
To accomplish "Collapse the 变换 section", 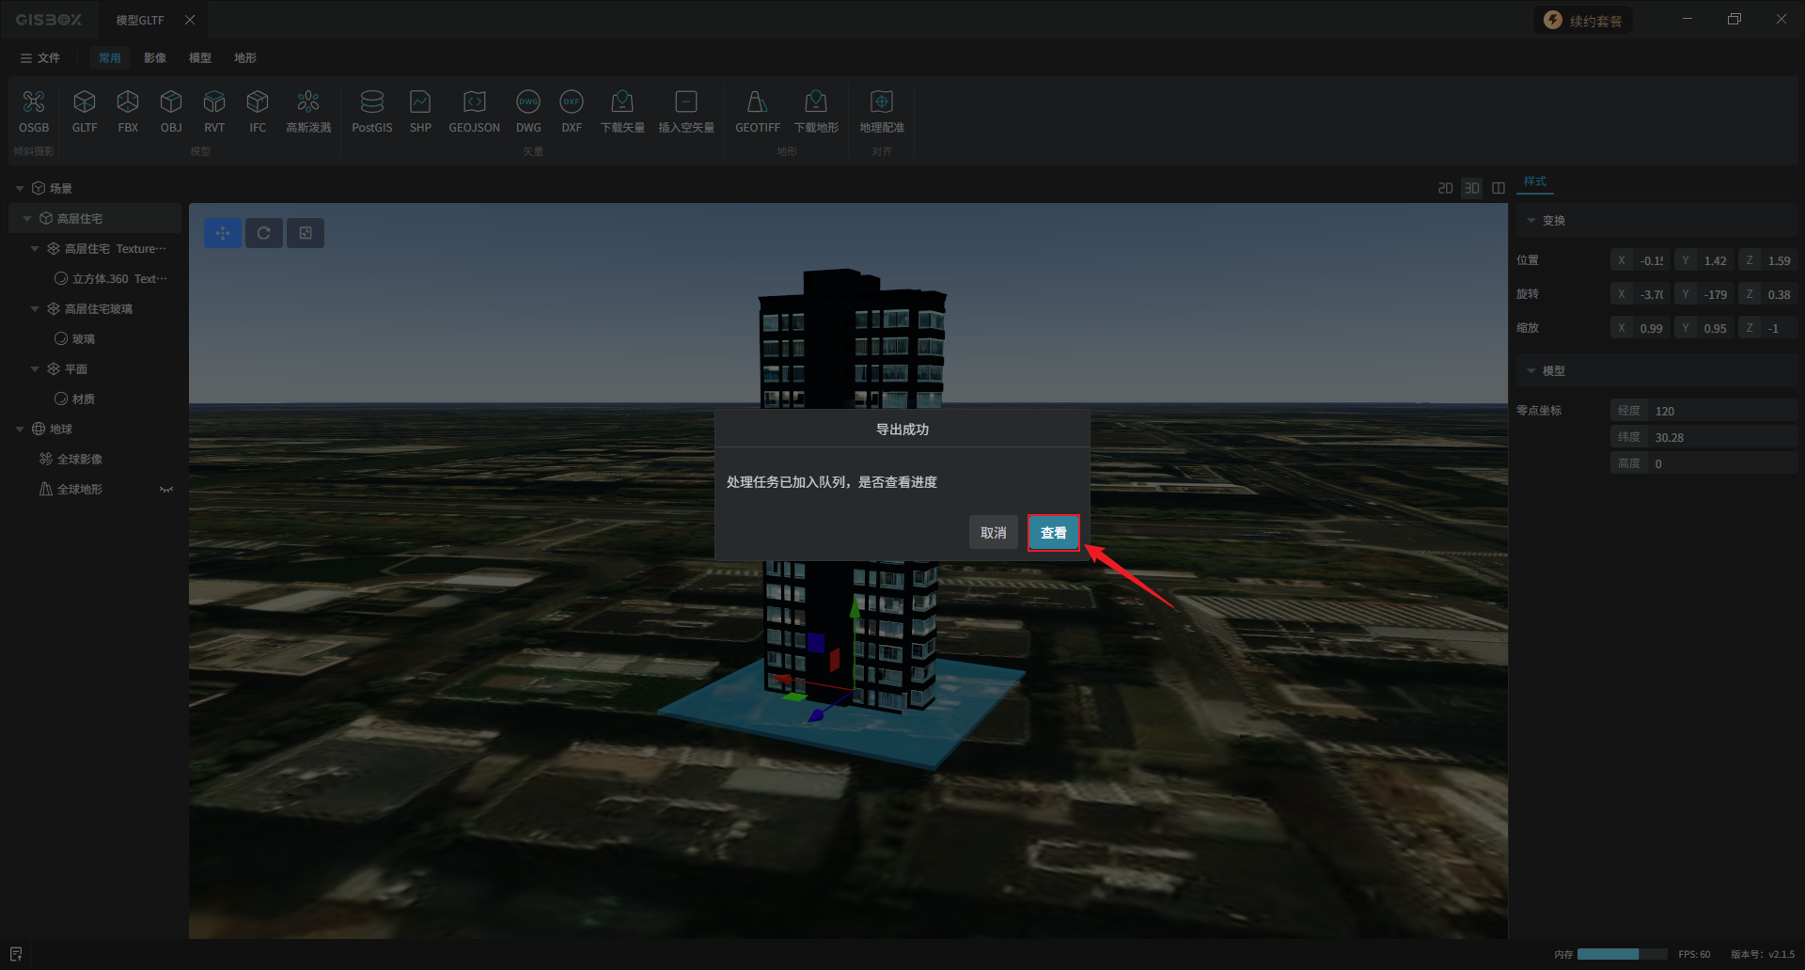I will 1531,221.
